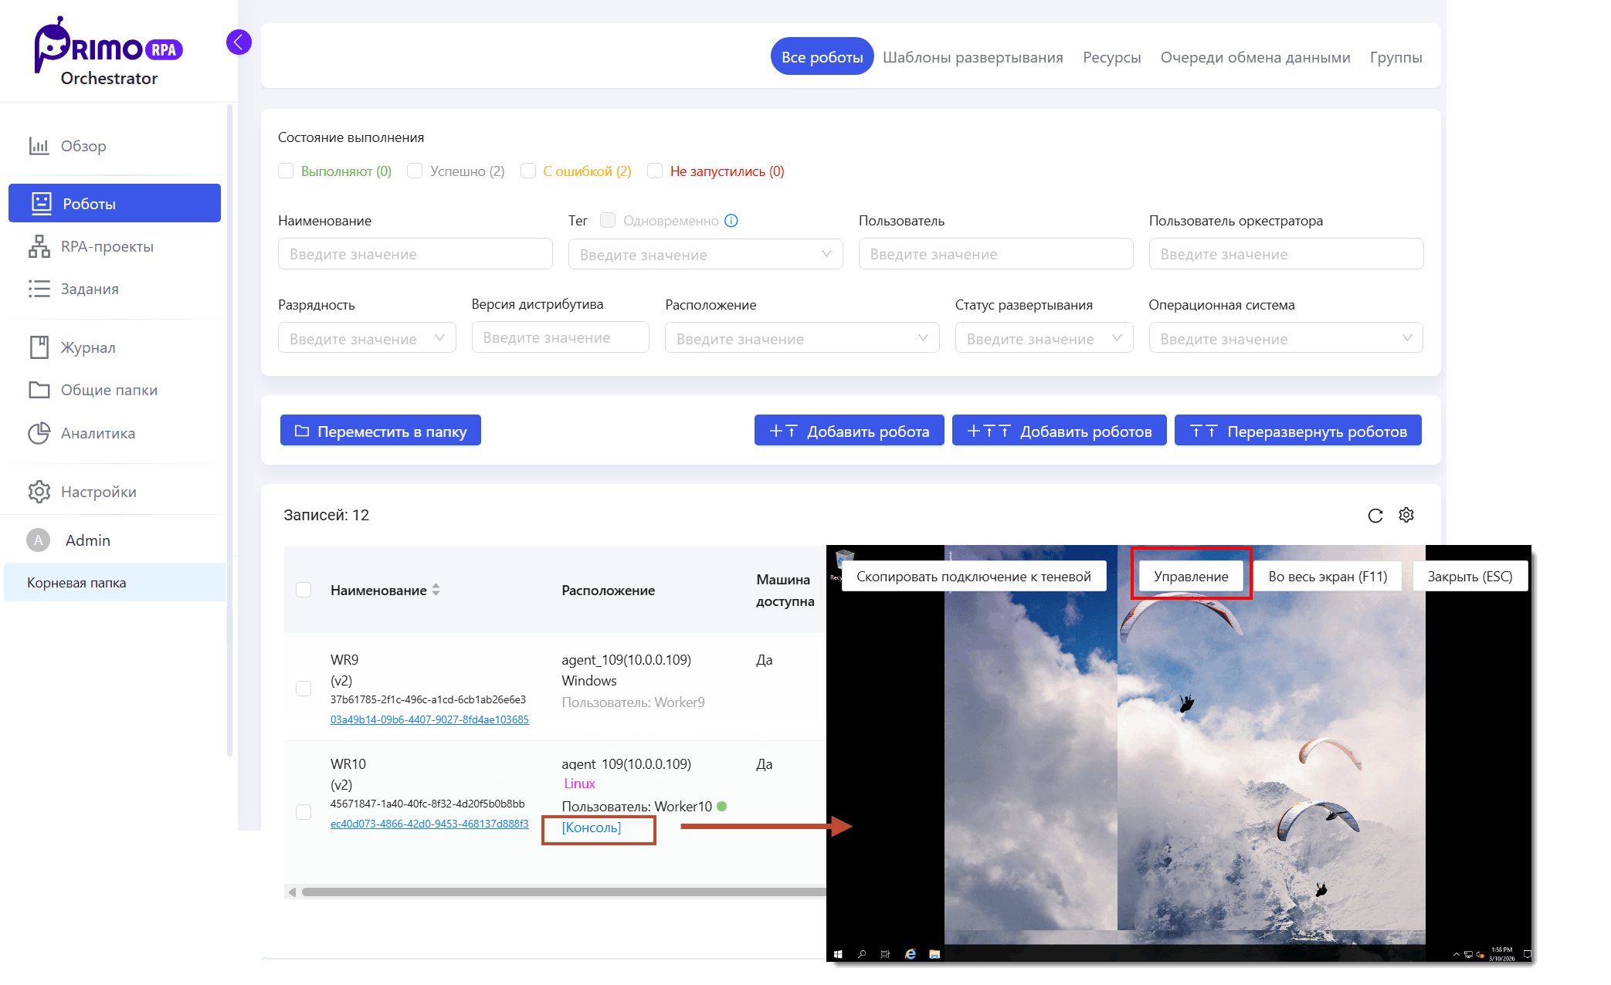1611x985 pixels.
Task: Sort table by the Наименование column arrows
Action: [x=436, y=590]
